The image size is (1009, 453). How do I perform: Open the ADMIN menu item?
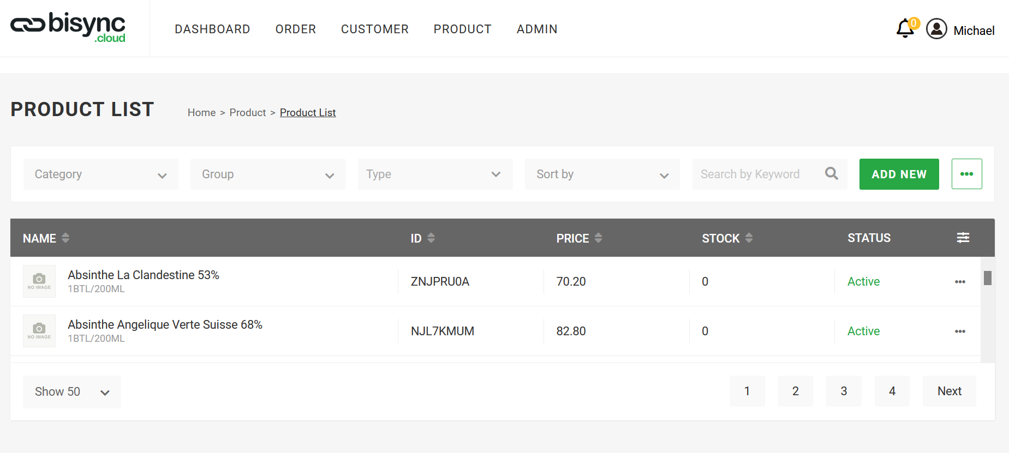[x=537, y=29]
